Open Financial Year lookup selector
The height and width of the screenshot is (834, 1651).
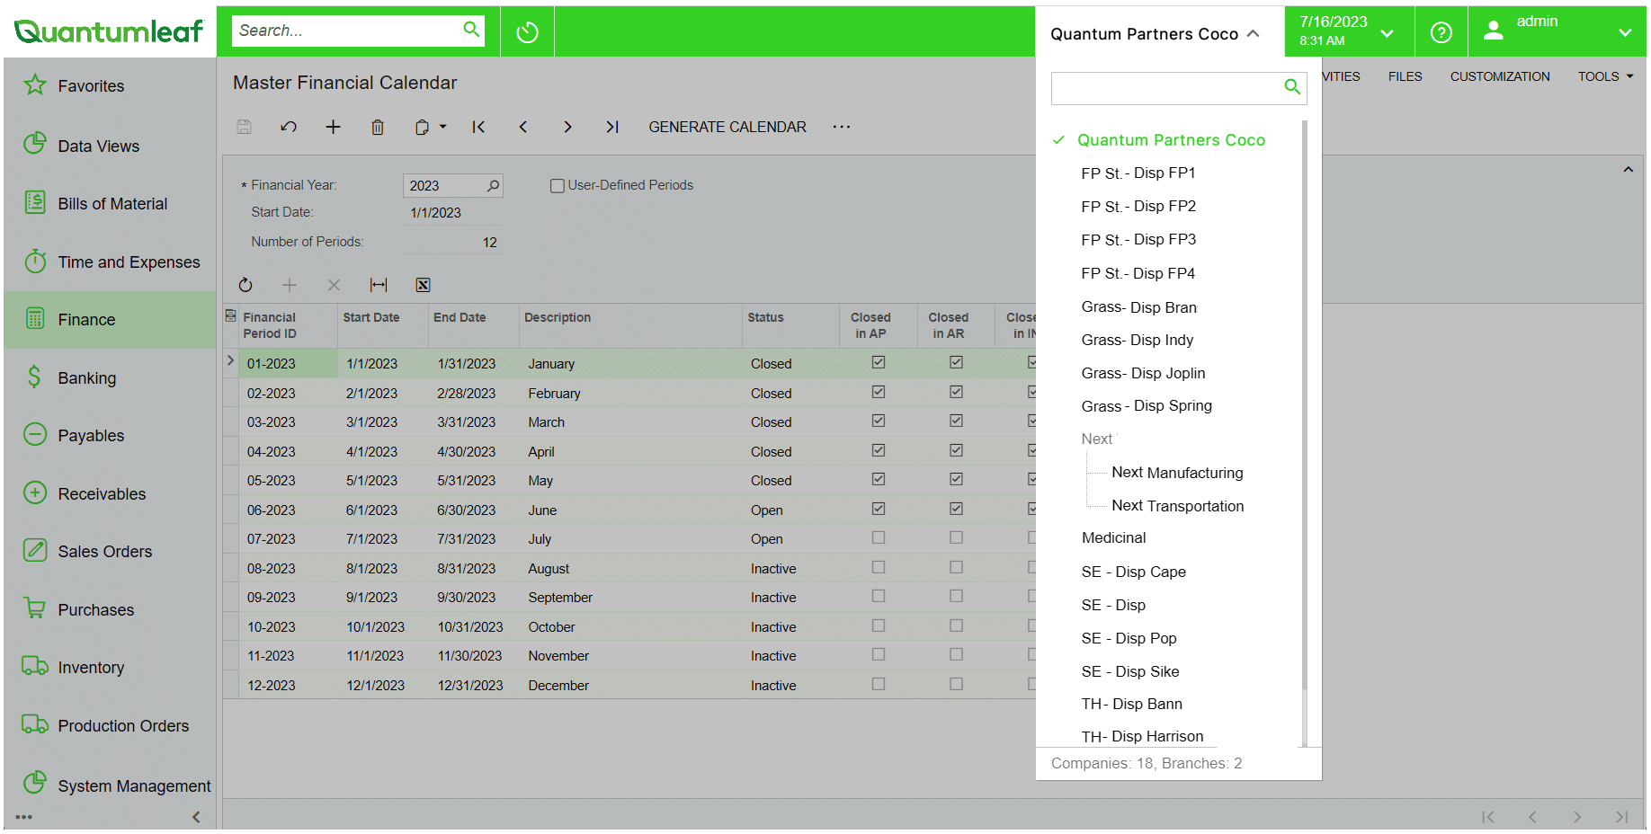493,186
